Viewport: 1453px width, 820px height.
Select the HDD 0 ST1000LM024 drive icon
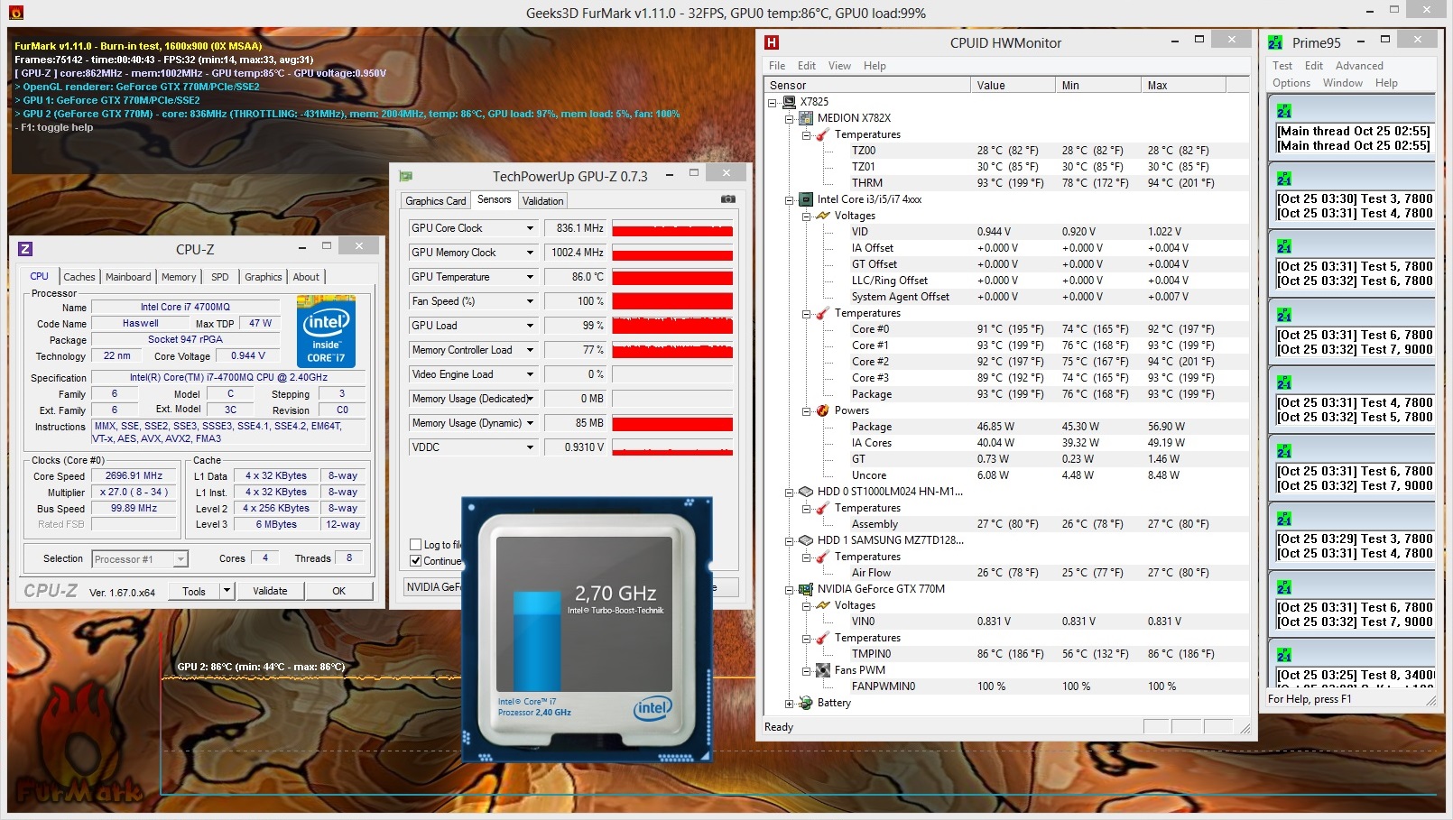[806, 492]
